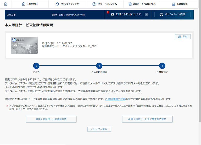Open the 追加カード/各種お申込 menu
201x145 pixels.
point(142,4)
